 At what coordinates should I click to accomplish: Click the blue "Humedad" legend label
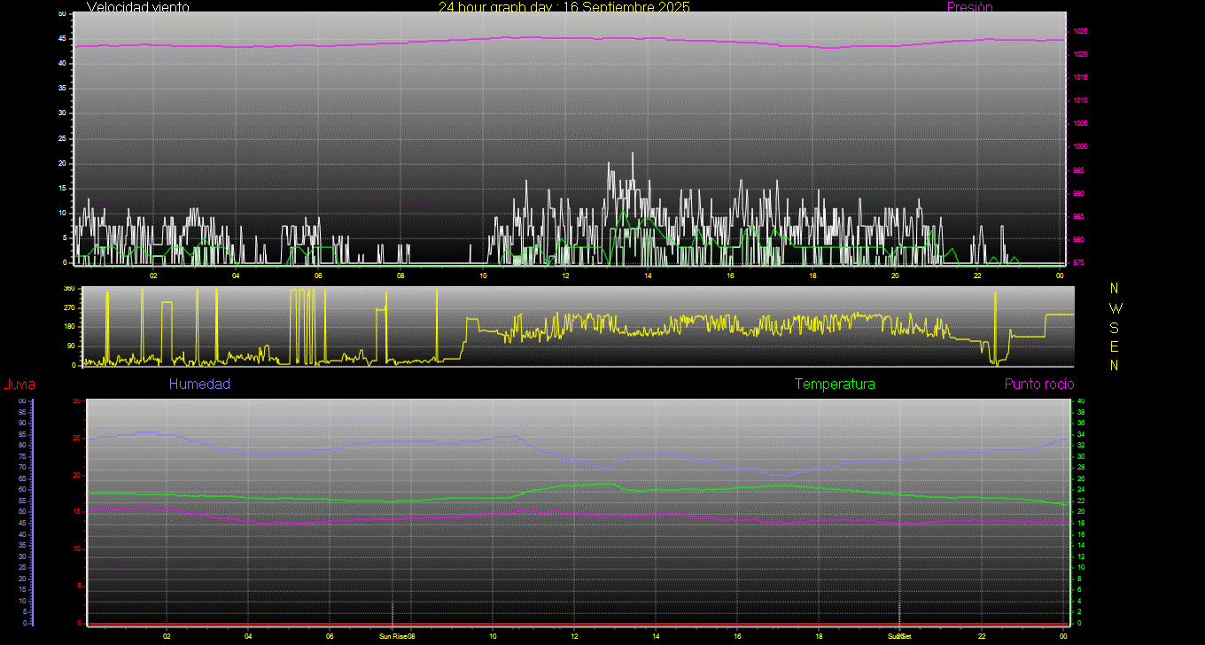[x=199, y=385]
